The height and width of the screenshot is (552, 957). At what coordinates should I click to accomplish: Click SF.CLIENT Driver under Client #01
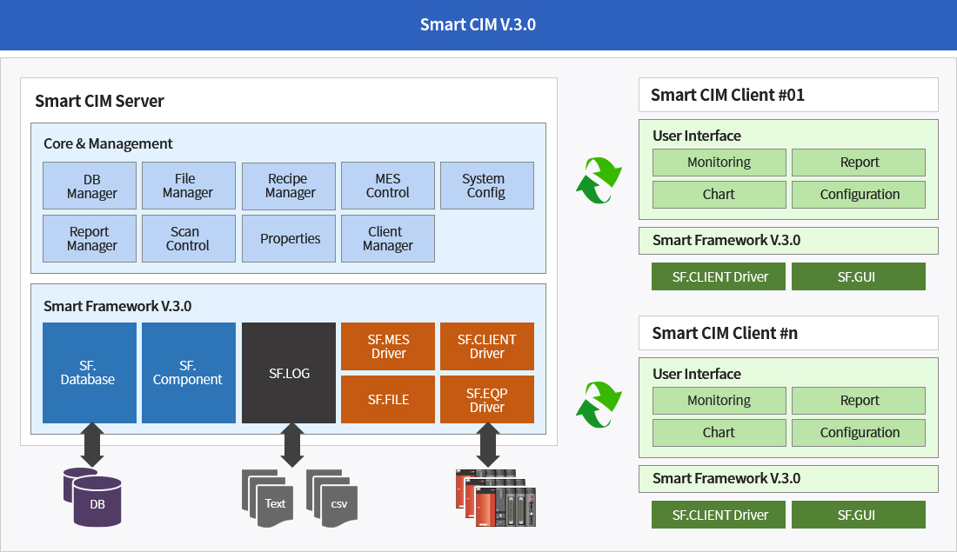click(719, 276)
